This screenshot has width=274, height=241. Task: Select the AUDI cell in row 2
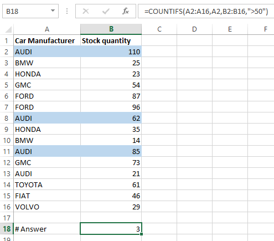[x=47, y=52]
